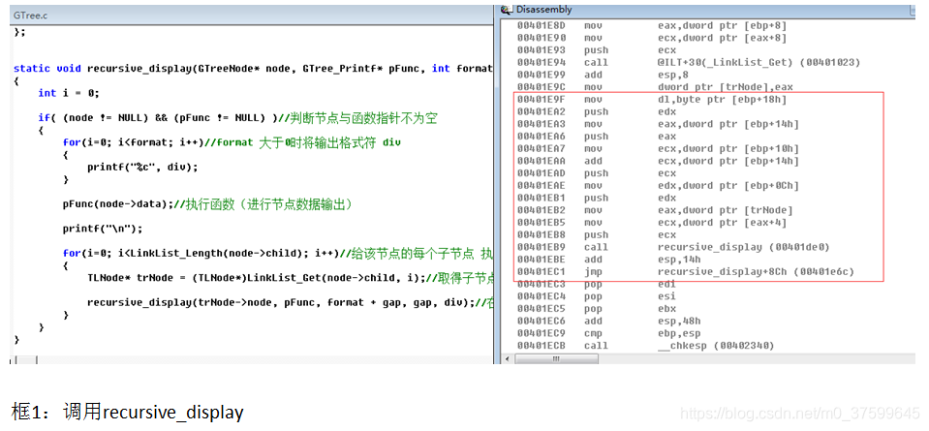929x431 pixels.
Task: Click the mov edx,[ebp+0Ch] row at 00401EAE
Action: [658, 185]
